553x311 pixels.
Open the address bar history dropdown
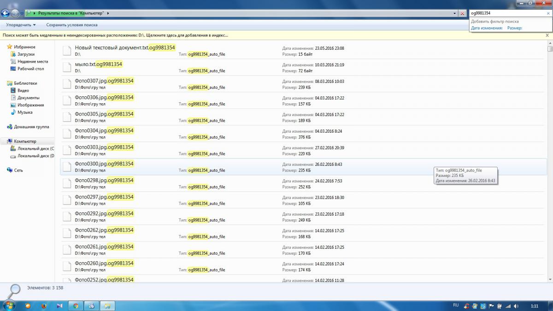pos(455,13)
